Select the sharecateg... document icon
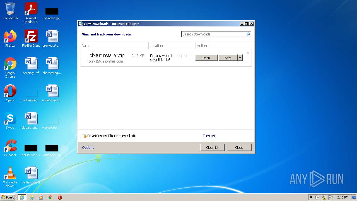 click(52, 66)
